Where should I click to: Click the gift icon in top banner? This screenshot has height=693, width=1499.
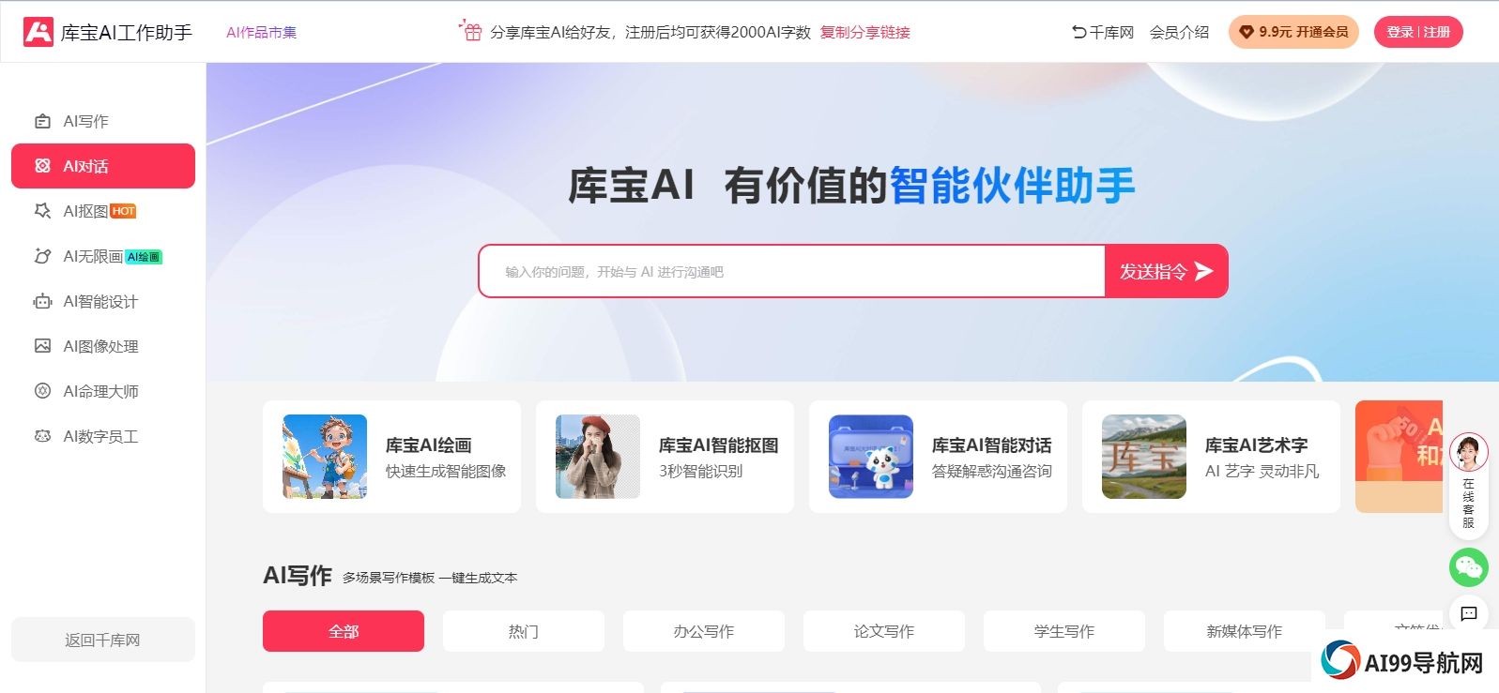pyautogui.click(x=470, y=30)
